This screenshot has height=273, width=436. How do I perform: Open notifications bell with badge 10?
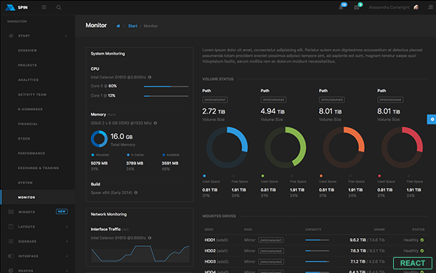pos(342,7)
